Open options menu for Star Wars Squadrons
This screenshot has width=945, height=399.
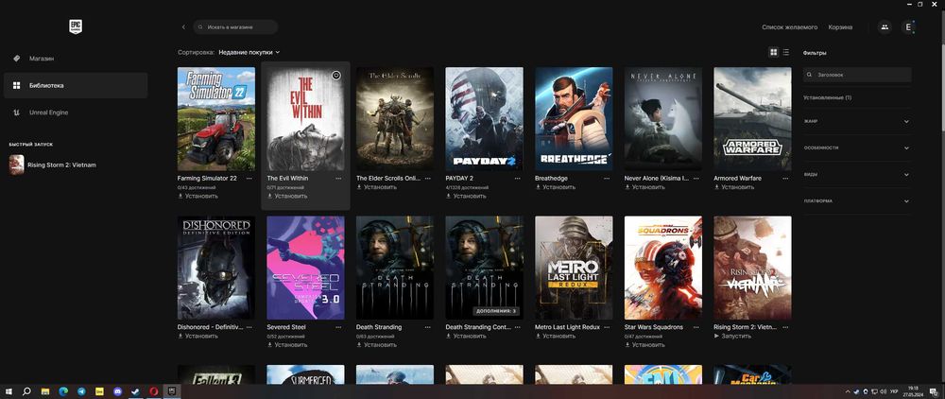click(x=696, y=327)
